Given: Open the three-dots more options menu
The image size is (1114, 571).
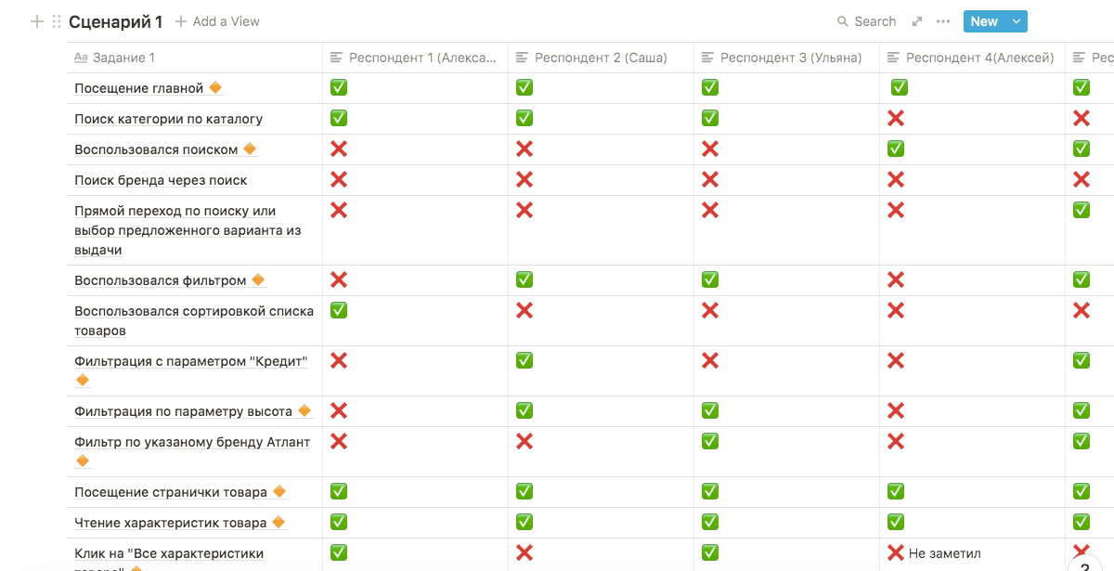Looking at the screenshot, I should 943,21.
